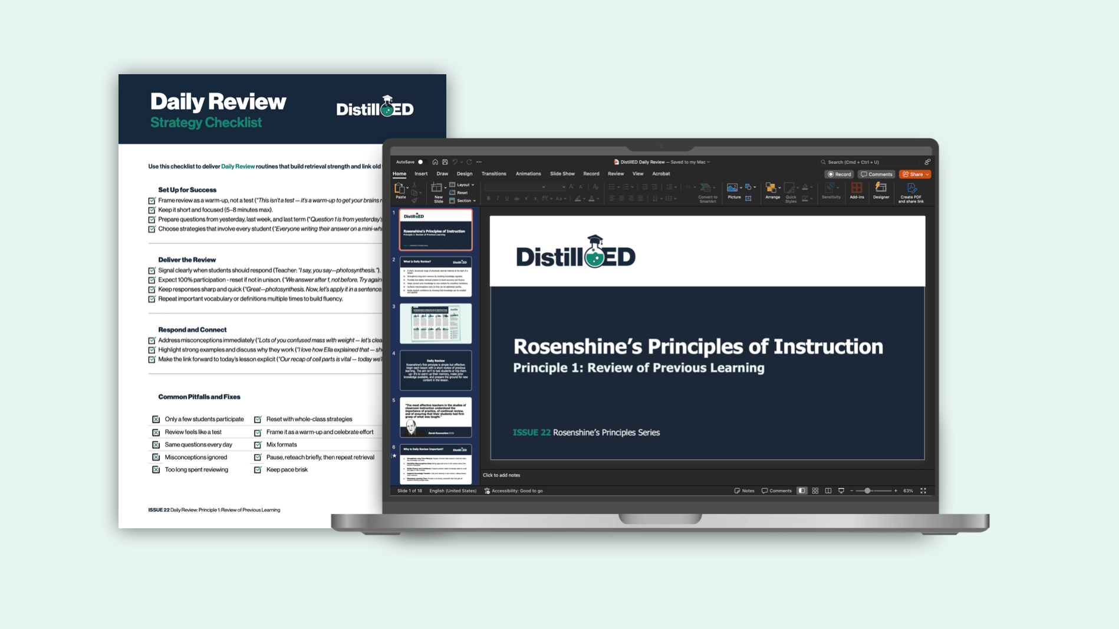Open the paragraph line spacing dropdown

[x=671, y=187]
